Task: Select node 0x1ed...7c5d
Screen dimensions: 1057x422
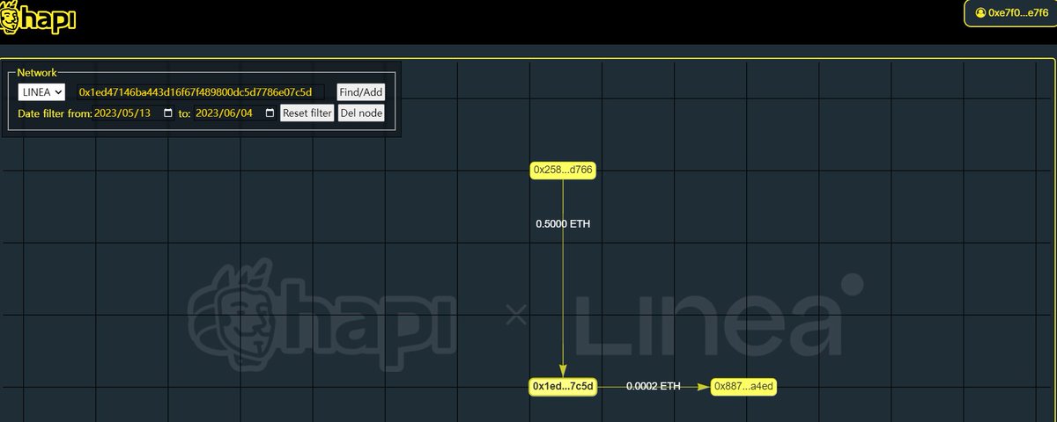Action: tap(564, 387)
